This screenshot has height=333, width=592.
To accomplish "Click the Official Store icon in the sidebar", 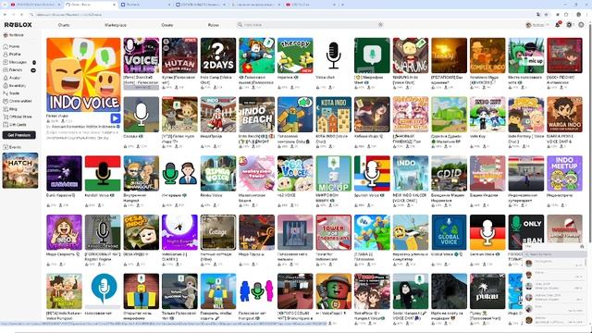I will click(x=6, y=117).
